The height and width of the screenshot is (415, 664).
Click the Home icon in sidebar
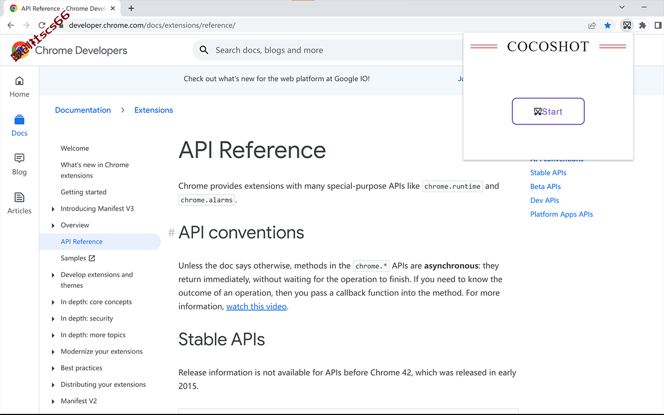coord(19,81)
